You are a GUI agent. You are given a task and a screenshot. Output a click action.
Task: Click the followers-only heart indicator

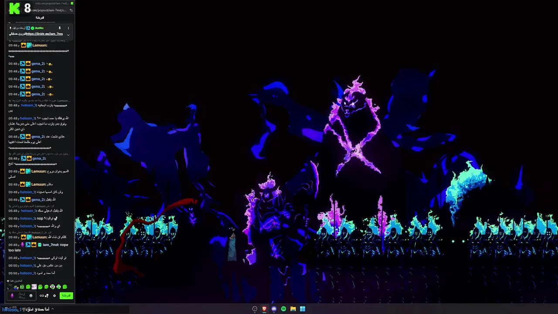8,281
